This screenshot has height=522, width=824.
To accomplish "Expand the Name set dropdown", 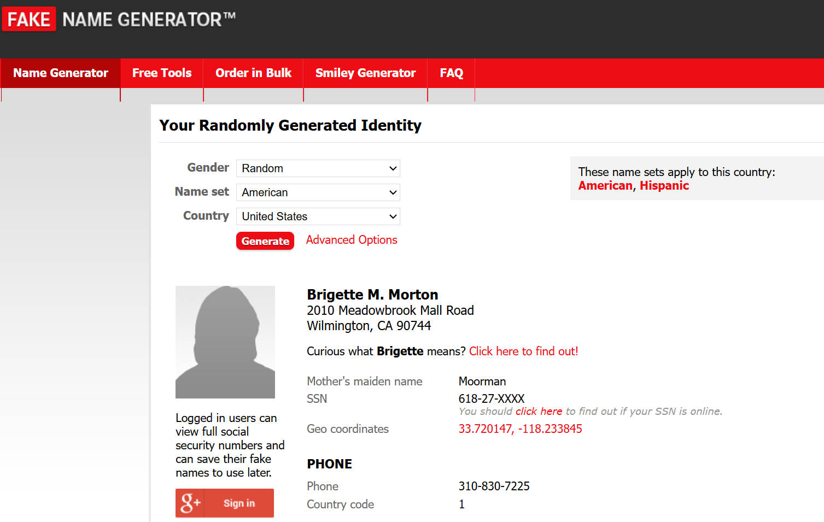I will tap(318, 192).
